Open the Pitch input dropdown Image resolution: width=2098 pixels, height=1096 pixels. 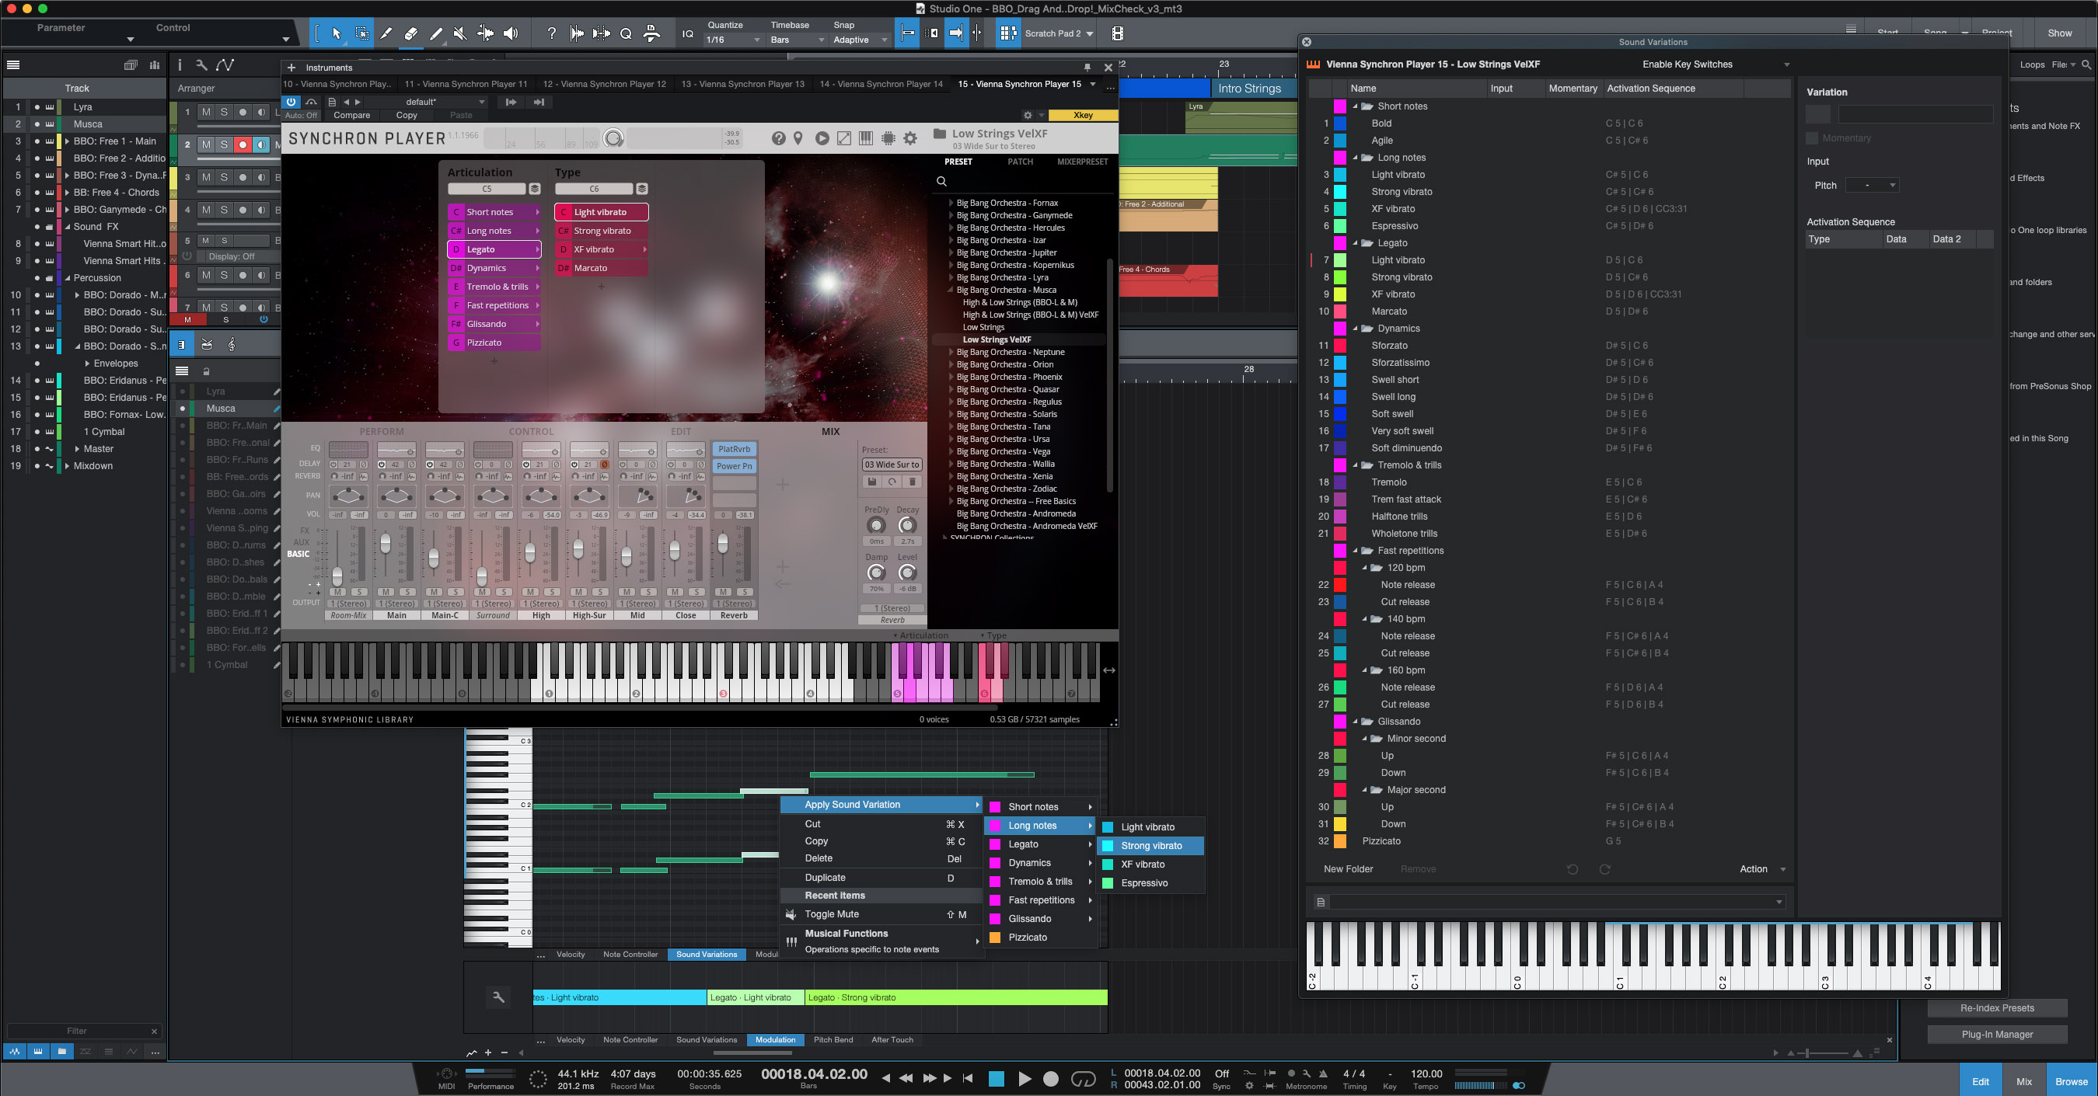(x=1872, y=186)
